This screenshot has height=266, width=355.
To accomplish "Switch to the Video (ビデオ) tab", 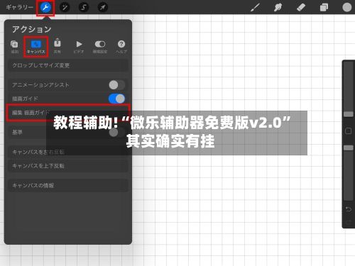I will pos(79,47).
